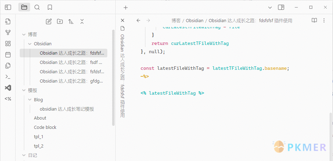Navigate forward in note history
The image size is (333, 161).
148,20
